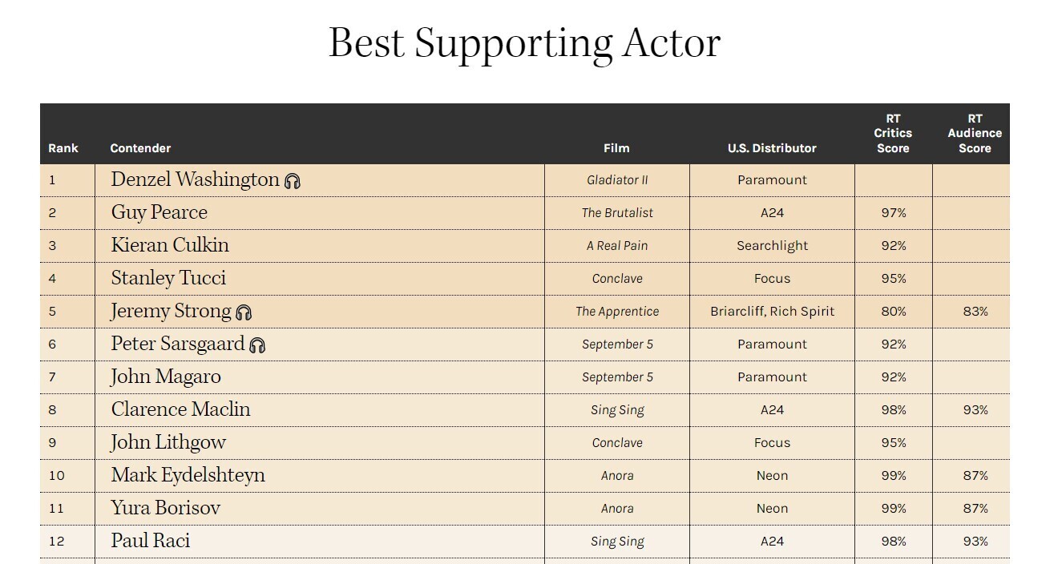
Task: Click Mark Eydelshteyn's name
Action: pos(188,475)
